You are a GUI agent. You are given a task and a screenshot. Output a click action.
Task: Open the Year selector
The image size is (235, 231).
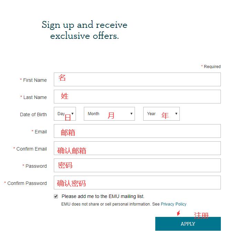161,114
